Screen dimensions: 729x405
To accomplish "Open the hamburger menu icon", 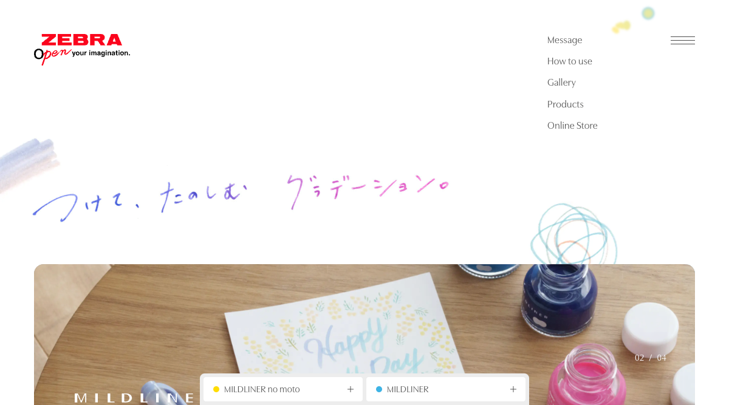I will coord(682,41).
